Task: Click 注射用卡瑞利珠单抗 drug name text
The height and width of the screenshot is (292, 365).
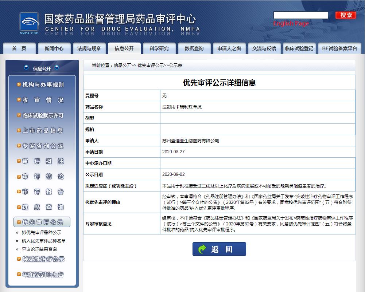Action: click(182, 107)
